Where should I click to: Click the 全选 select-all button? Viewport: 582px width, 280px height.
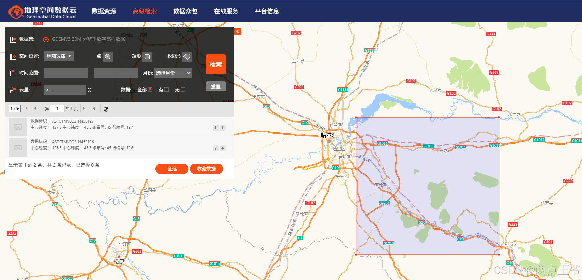tap(172, 169)
